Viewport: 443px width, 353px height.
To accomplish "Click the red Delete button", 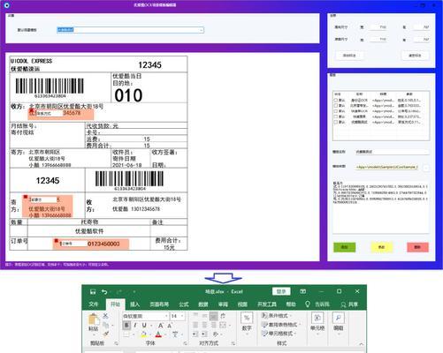I will (417, 247).
